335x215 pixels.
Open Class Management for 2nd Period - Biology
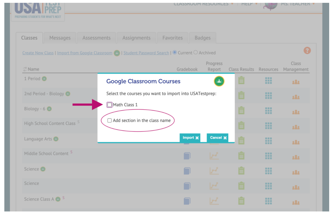(x=296, y=97)
